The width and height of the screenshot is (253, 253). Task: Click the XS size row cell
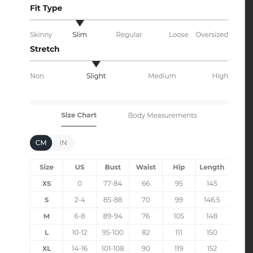[x=47, y=183]
